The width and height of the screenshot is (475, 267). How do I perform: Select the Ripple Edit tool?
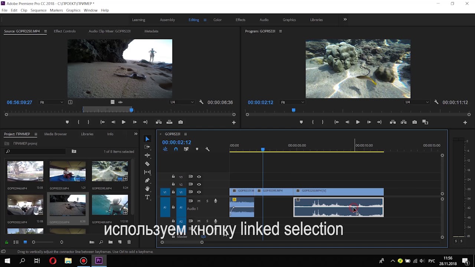147,155
